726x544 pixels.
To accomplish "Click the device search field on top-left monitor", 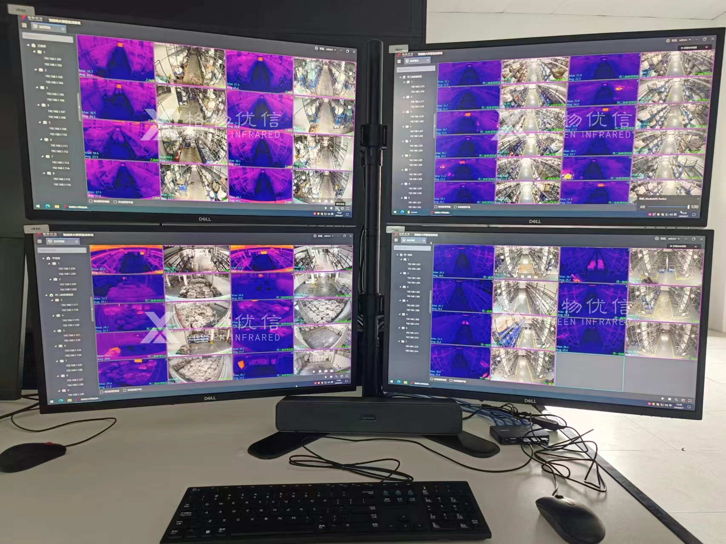I will [x=48, y=37].
